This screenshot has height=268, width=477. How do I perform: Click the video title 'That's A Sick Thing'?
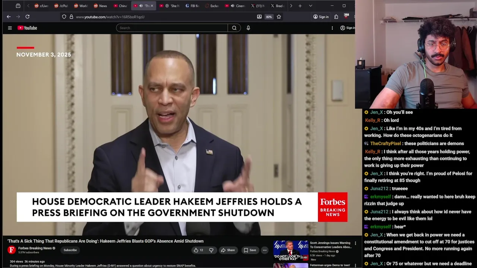(x=105, y=241)
